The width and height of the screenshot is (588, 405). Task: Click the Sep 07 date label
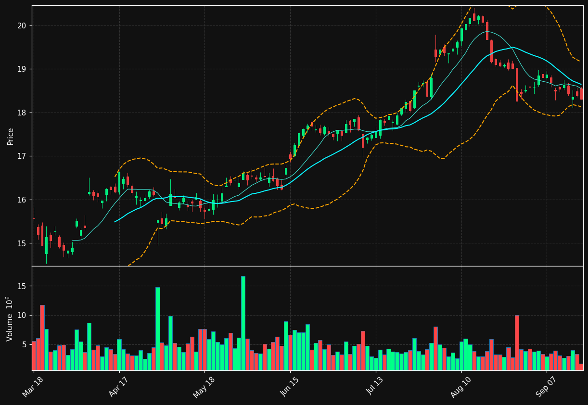(x=546, y=387)
